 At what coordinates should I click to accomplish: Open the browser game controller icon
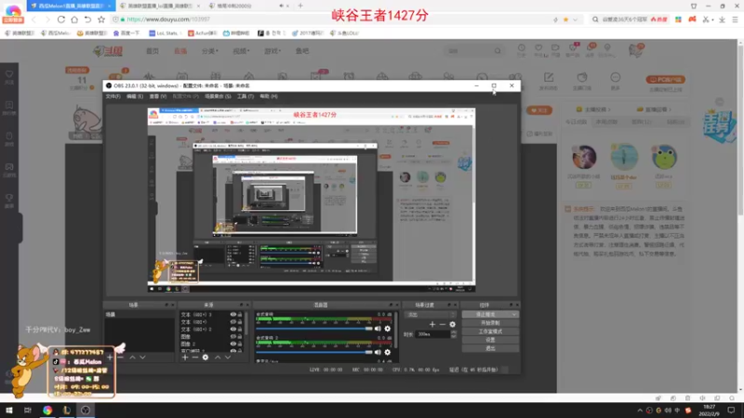[x=692, y=20]
